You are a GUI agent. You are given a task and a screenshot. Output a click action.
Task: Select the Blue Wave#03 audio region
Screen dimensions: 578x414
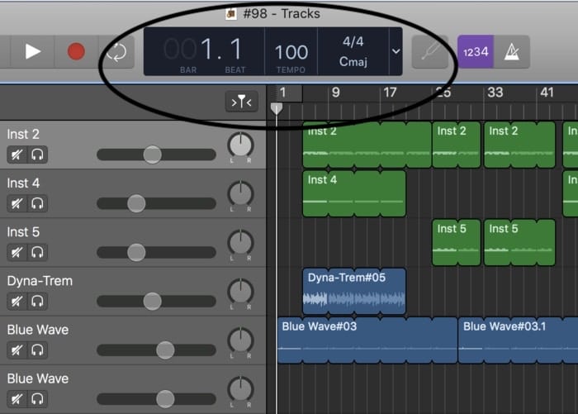point(367,340)
